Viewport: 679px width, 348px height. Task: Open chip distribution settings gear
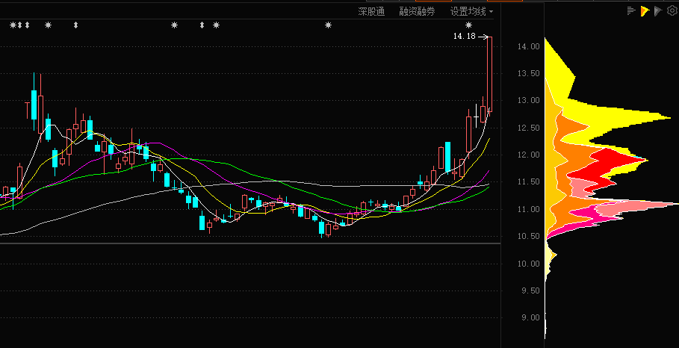click(672, 10)
